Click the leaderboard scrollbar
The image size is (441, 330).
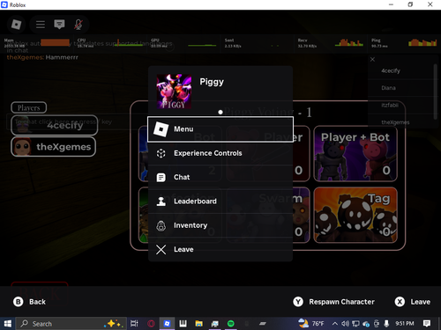[x=436, y=92]
